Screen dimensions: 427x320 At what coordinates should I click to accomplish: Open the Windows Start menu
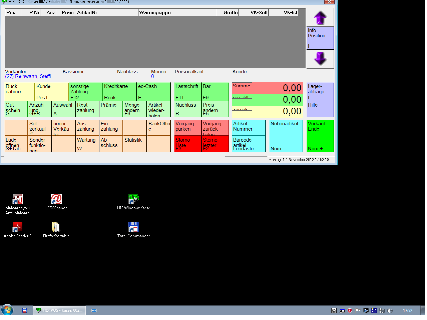(7, 310)
